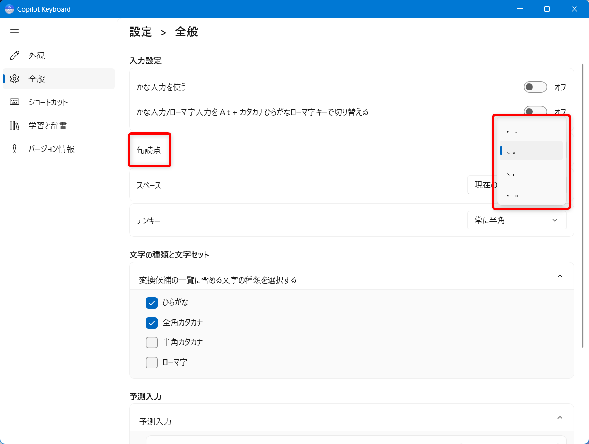Pick the '，。' punctuation option

pos(531,194)
